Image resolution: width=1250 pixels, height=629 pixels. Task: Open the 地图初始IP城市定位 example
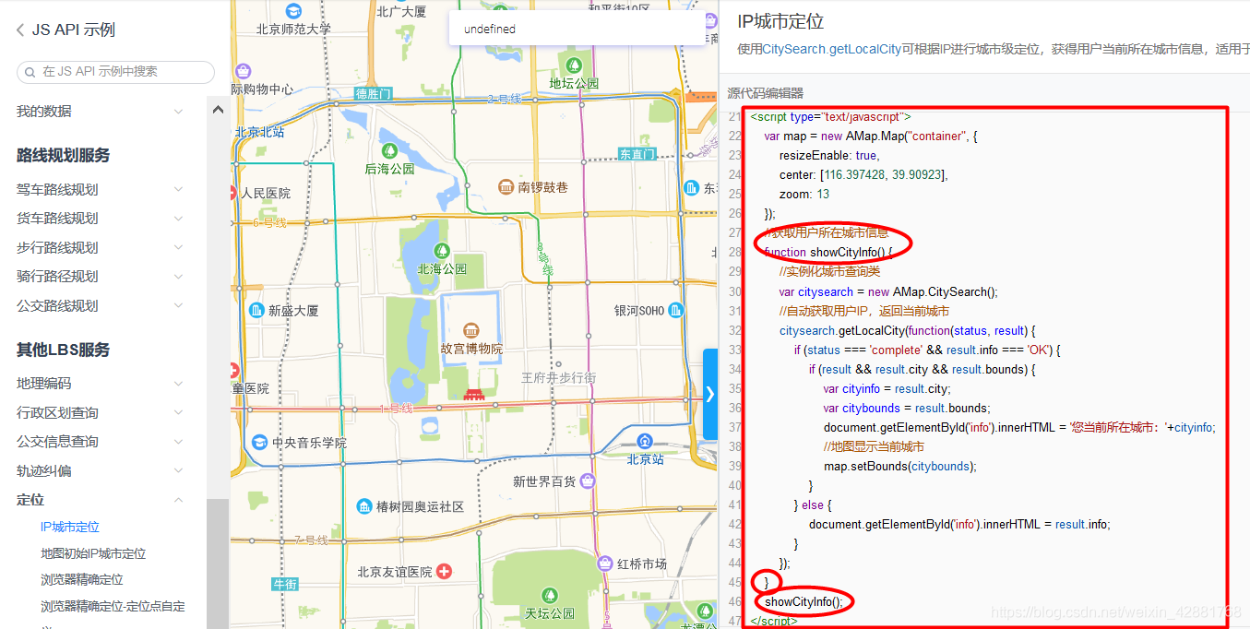click(93, 554)
